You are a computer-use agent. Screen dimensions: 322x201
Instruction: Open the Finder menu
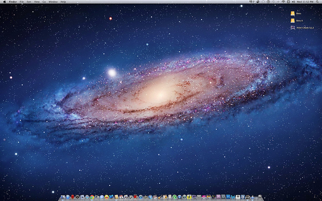click(x=13, y=2)
